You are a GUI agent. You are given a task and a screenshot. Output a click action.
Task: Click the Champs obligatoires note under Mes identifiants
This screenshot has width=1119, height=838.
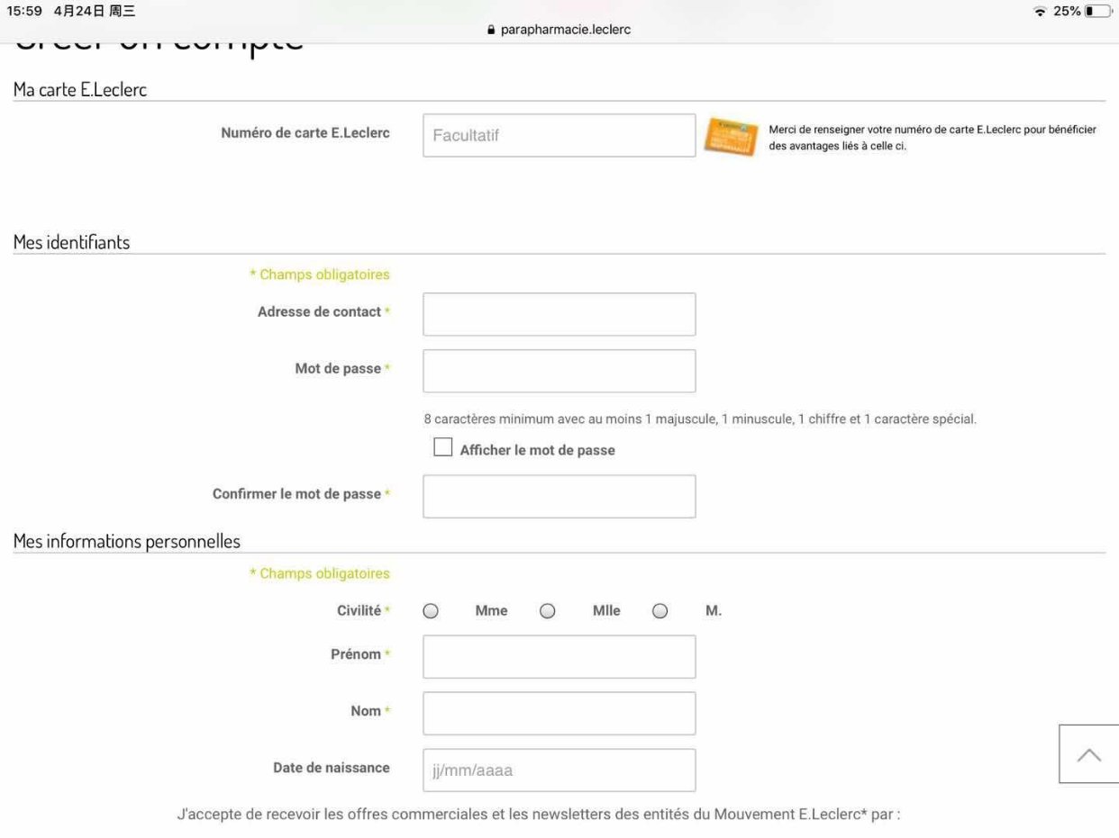(x=320, y=275)
